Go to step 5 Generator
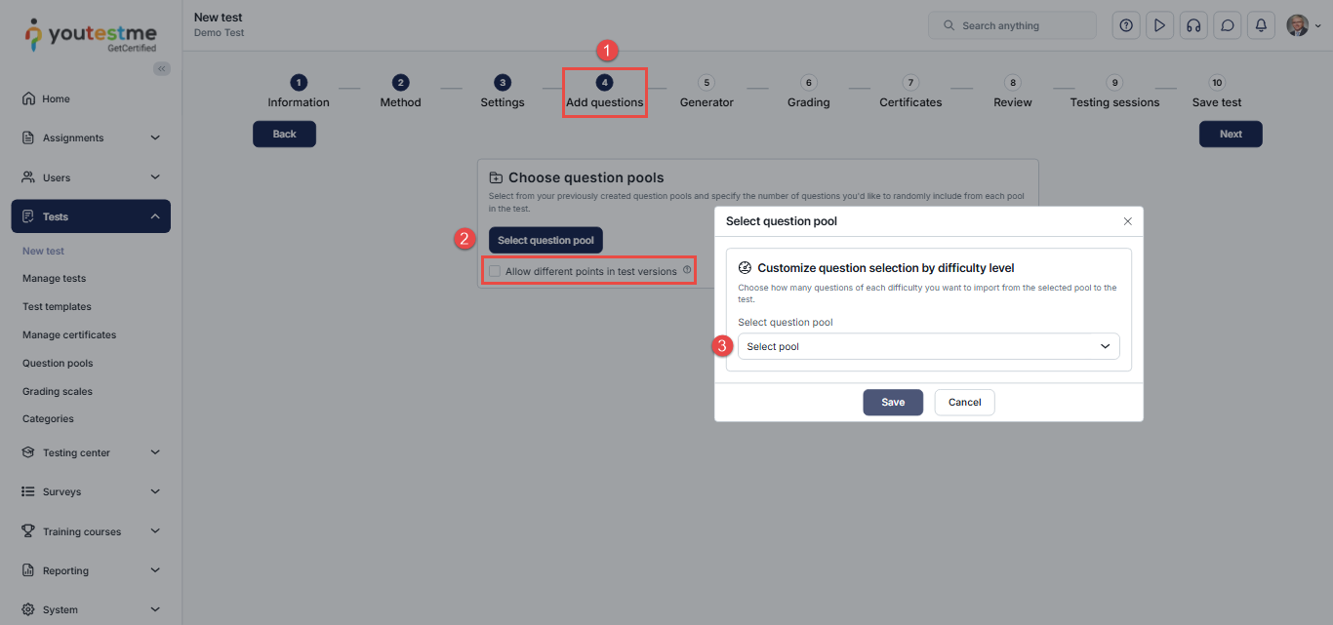Screen dimensions: 1333x625 [x=707, y=92]
